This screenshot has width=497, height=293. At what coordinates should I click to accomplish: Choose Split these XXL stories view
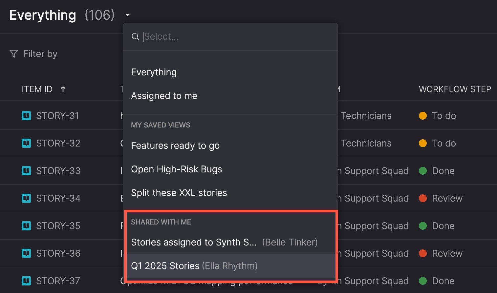pos(230,193)
